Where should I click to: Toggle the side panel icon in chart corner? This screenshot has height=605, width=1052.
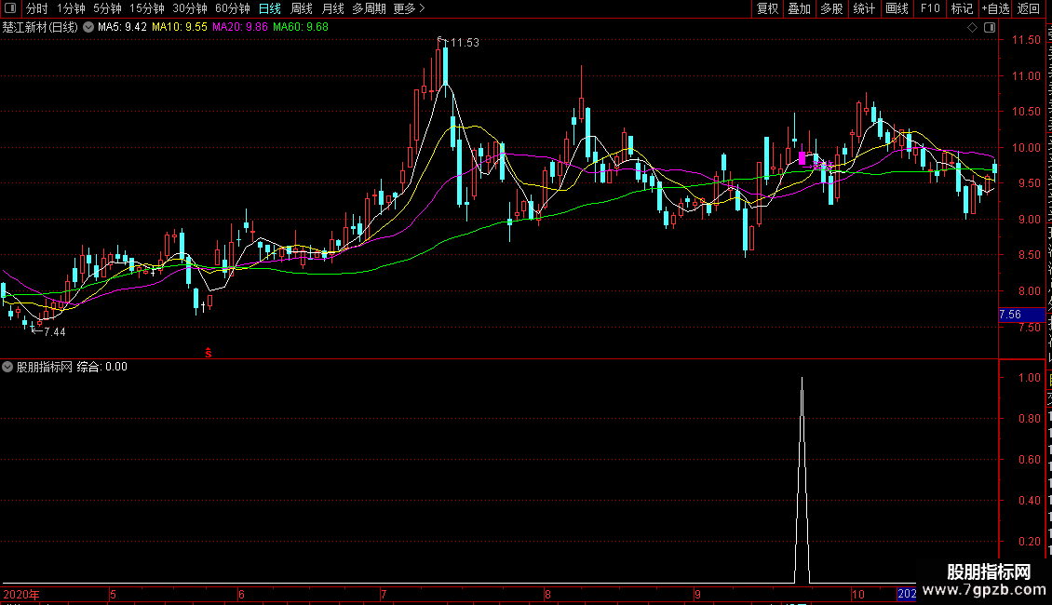point(990,28)
